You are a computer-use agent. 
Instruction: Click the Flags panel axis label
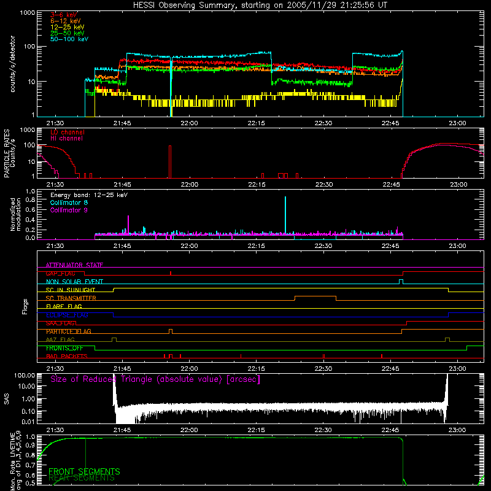(x=25, y=306)
